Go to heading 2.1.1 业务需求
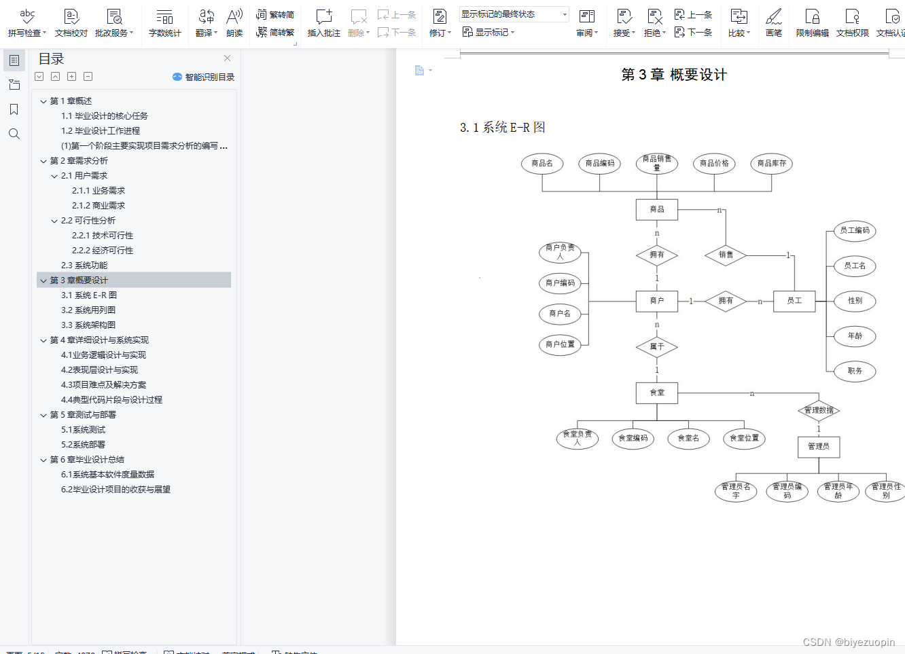 pyautogui.click(x=99, y=191)
